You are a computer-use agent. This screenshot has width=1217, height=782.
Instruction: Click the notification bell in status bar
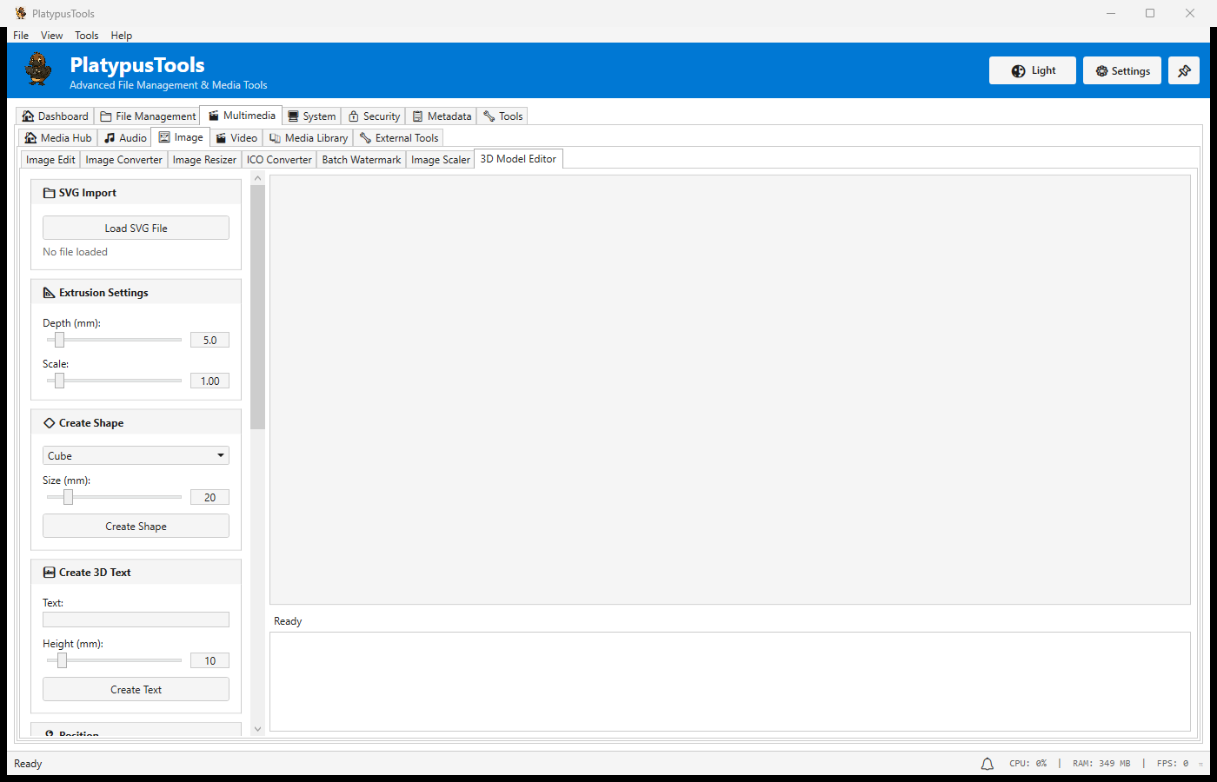coord(987,764)
